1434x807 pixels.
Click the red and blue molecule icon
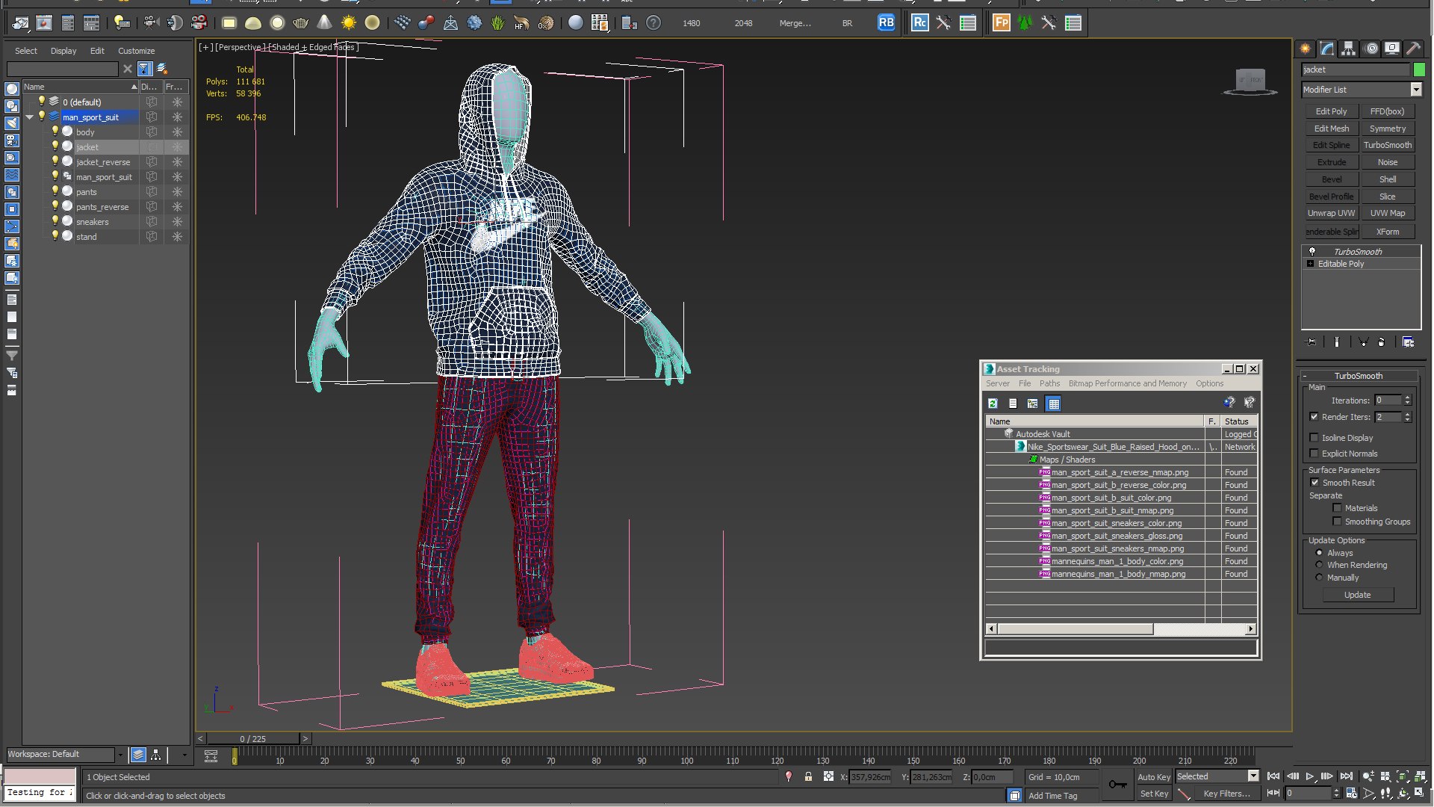(426, 23)
